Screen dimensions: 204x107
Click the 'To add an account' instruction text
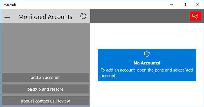[147, 73]
